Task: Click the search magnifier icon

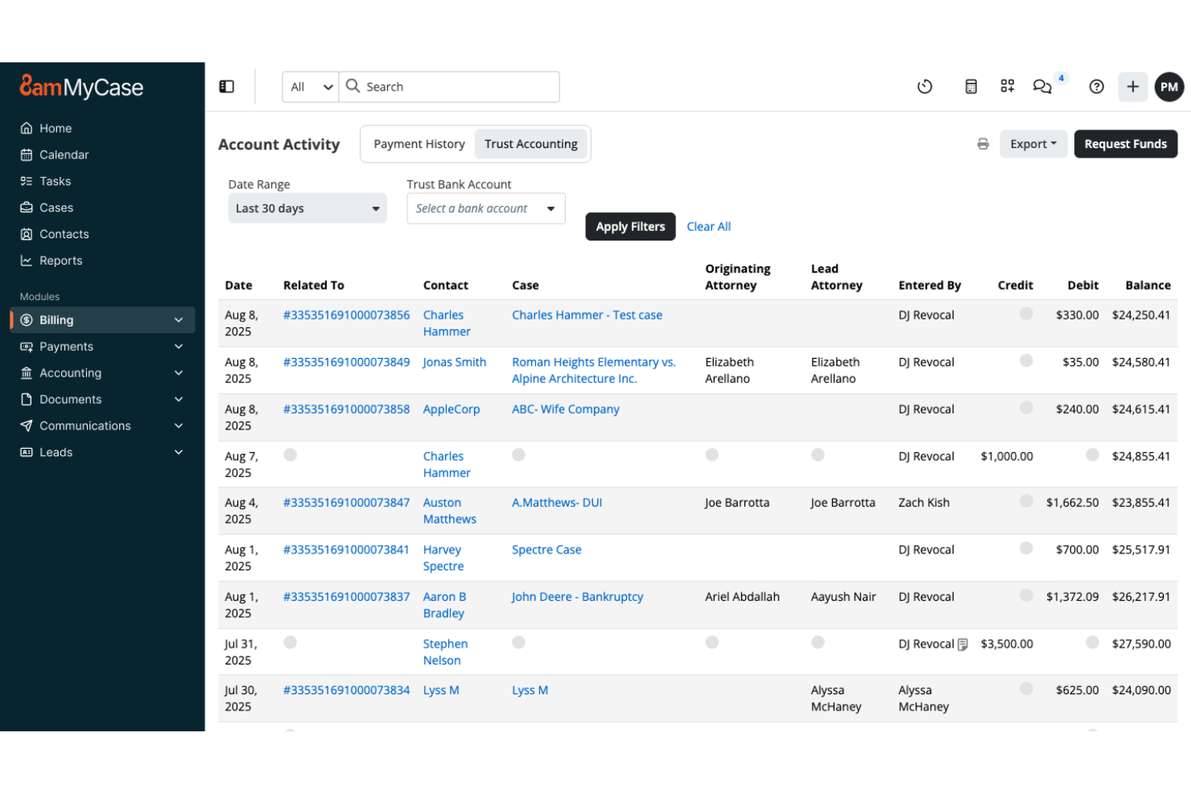Action: (x=352, y=85)
